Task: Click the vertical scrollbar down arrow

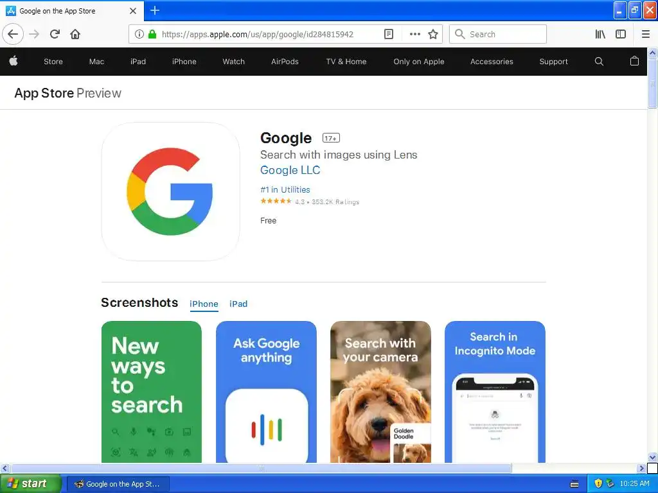Action: pyautogui.click(x=653, y=457)
